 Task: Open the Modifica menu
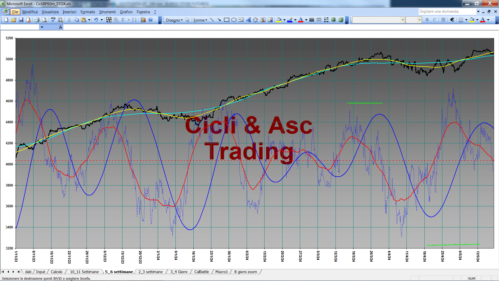click(30, 12)
